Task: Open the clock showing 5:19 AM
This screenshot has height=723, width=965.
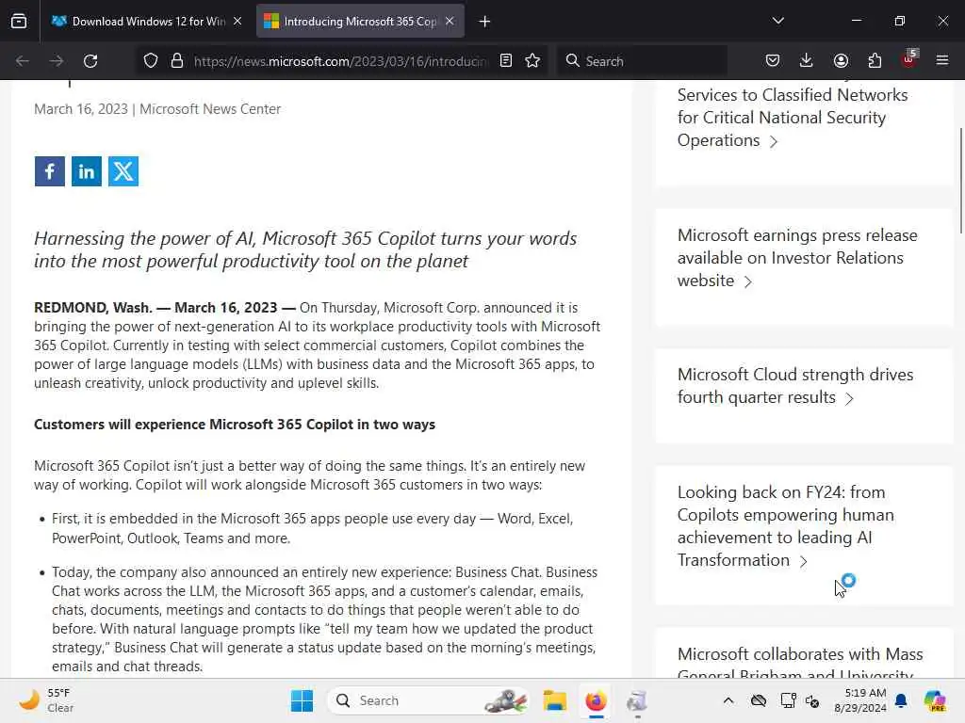Action: pos(860,700)
